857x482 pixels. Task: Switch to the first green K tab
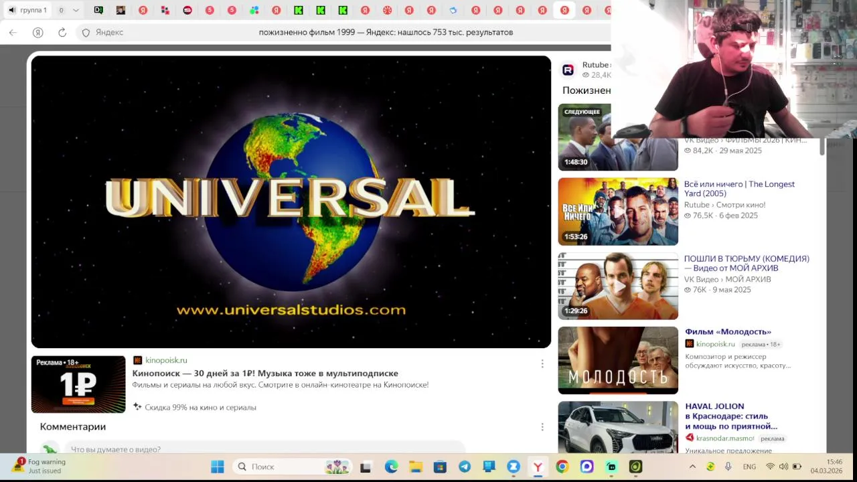click(299, 10)
